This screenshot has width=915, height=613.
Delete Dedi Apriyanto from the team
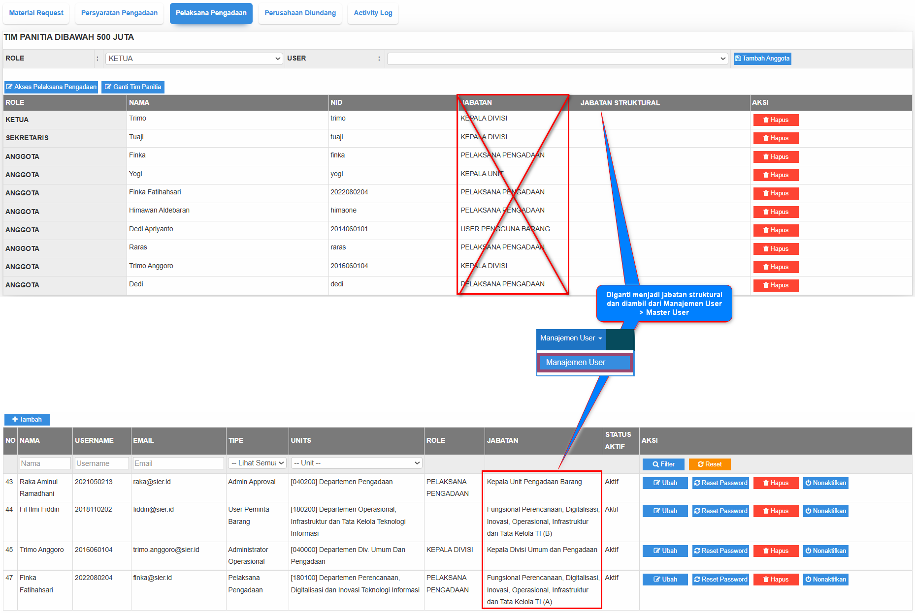click(776, 230)
